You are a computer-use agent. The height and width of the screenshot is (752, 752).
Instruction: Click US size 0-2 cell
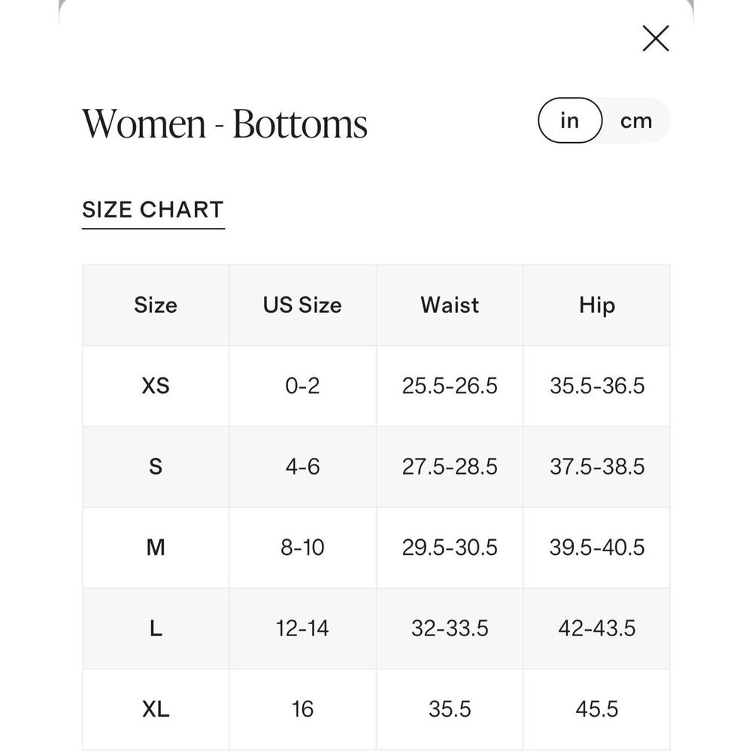pos(302,386)
